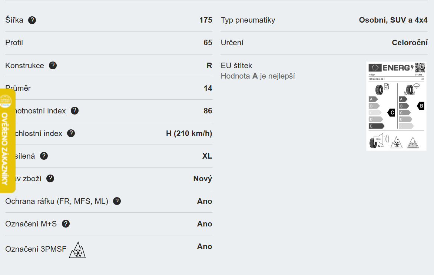Image resolution: width=434 pixels, height=275 pixels.
Task: Open the Stav zboží help icon
Action: 50,178
